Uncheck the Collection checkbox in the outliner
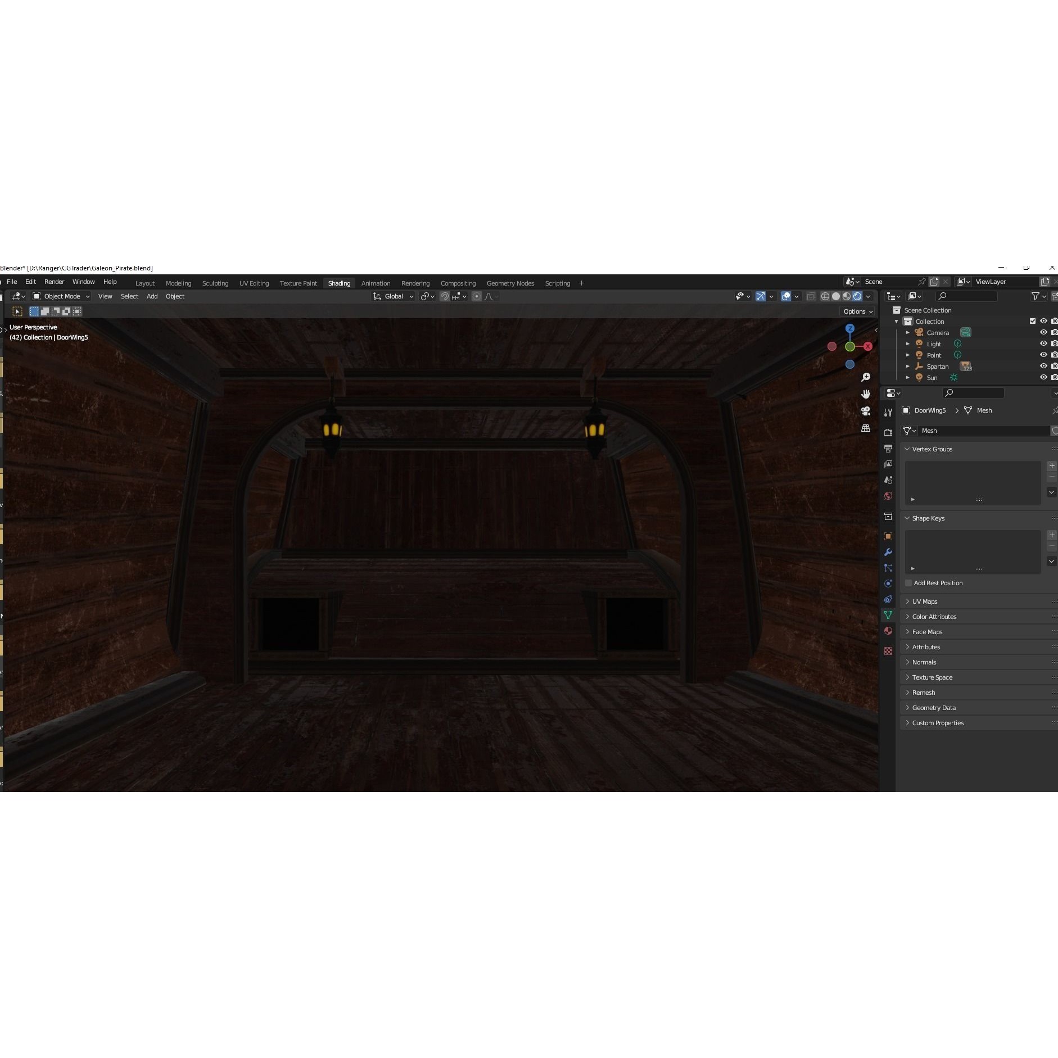This screenshot has width=1058, height=1058. coord(1033,321)
